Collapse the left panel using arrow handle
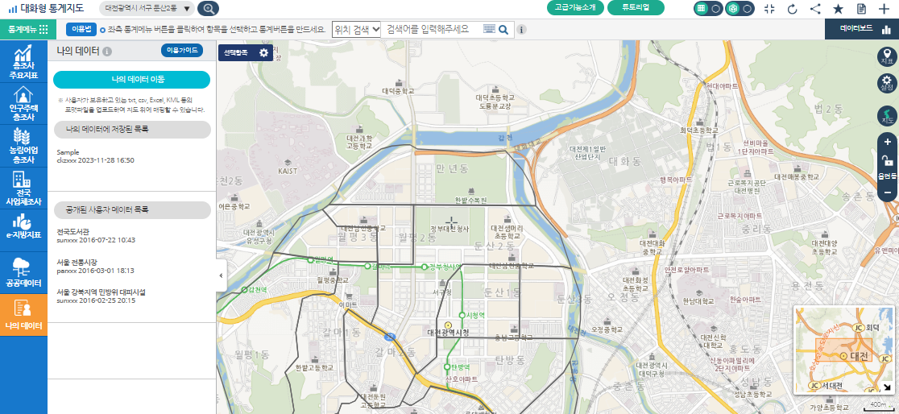The height and width of the screenshot is (414, 899). pyautogui.click(x=221, y=276)
